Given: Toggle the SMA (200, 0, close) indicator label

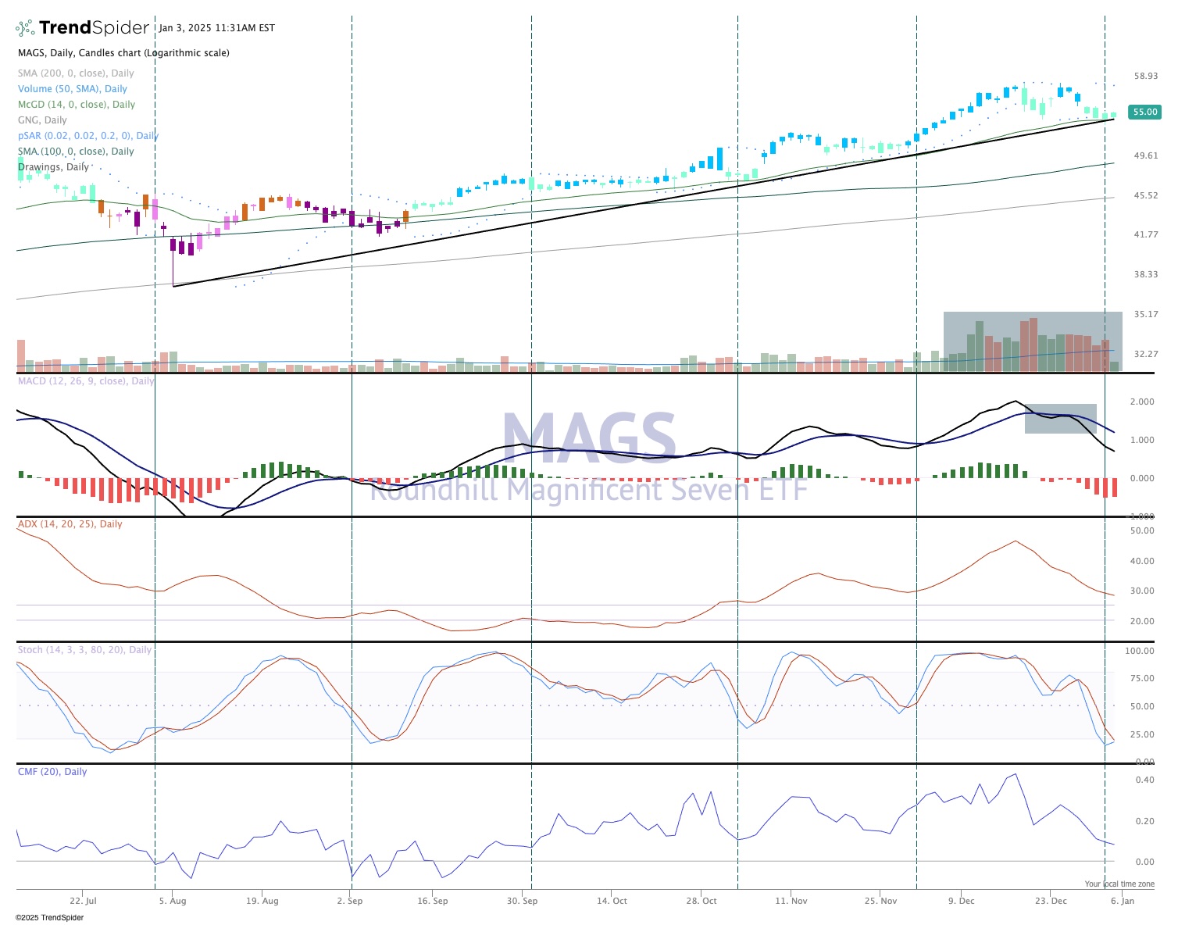Looking at the screenshot, I should [76, 73].
